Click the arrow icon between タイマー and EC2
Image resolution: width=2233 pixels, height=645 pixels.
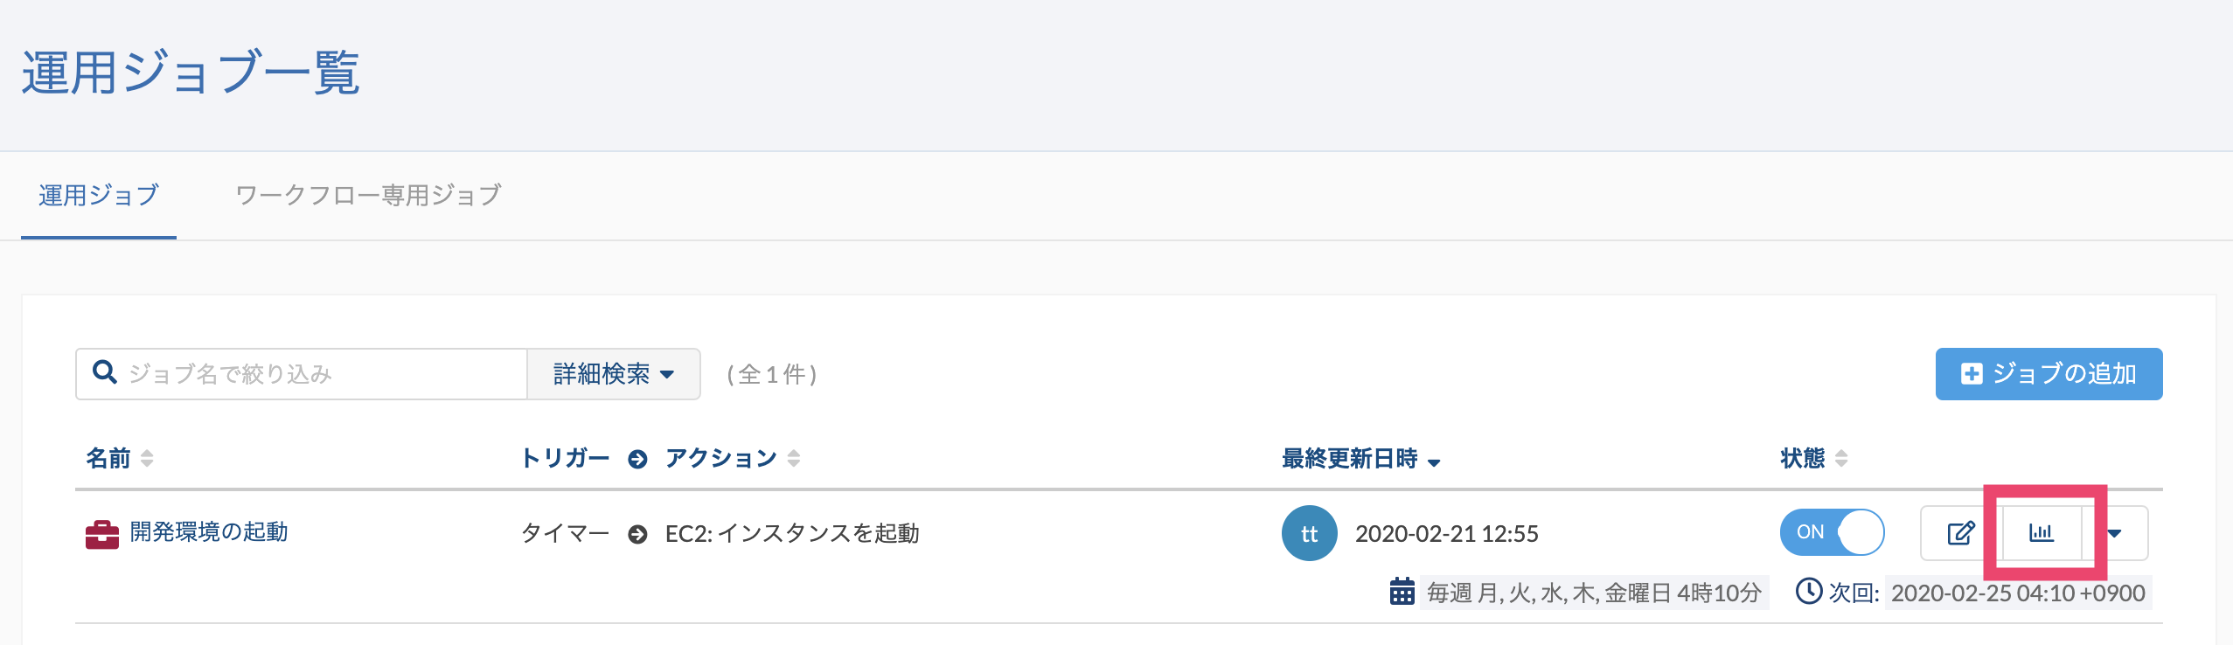coord(637,534)
